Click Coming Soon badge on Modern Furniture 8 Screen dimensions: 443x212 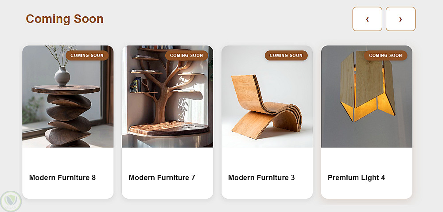[87, 56]
